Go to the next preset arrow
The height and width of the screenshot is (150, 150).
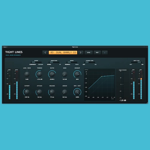[x=81, y=52]
